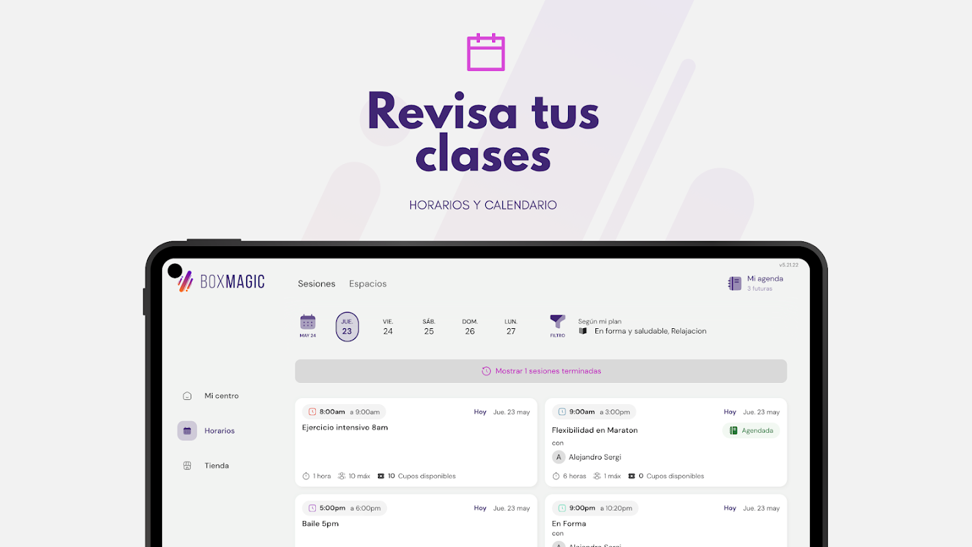This screenshot has height=547, width=972.
Task: Click the Horarios calendar sidebar icon
Action: click(187, 431)
